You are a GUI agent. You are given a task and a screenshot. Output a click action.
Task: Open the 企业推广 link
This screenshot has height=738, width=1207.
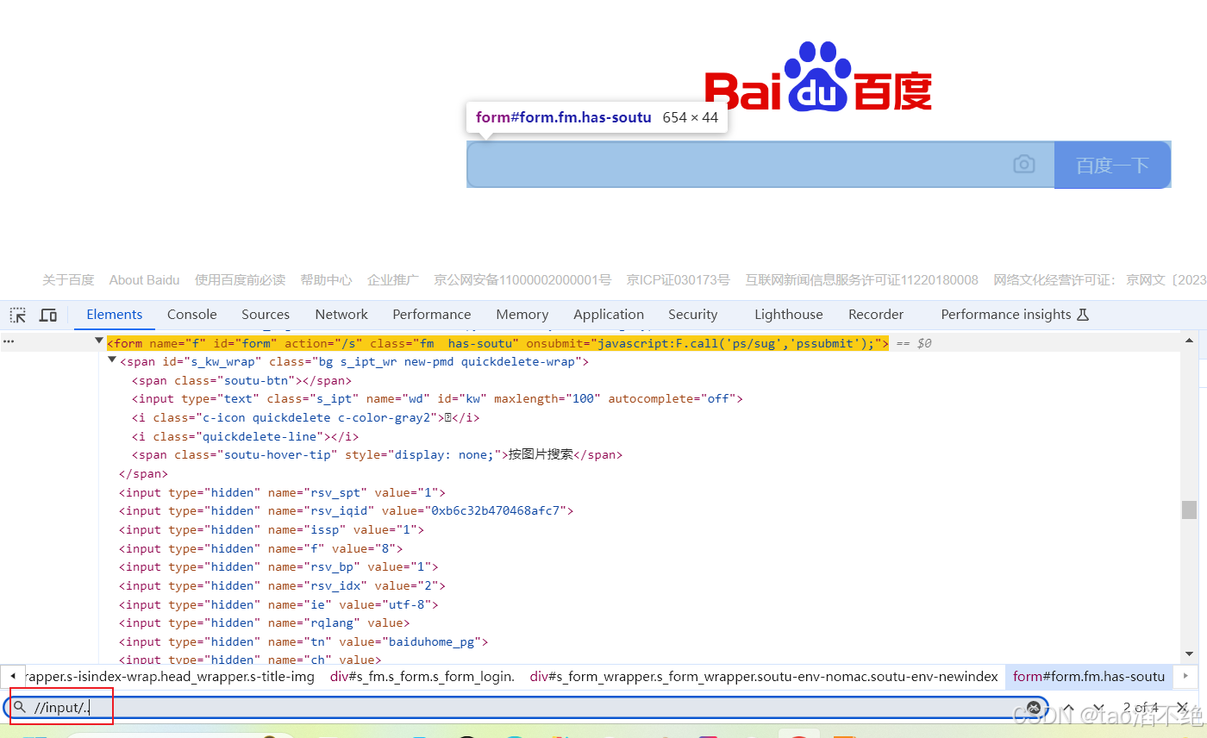(393, 280)
